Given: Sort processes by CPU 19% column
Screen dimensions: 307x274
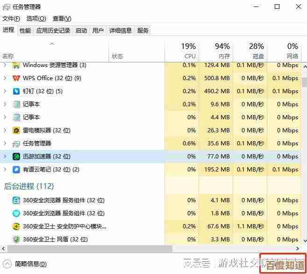Looking at the screenshot, I should (182, 51).
